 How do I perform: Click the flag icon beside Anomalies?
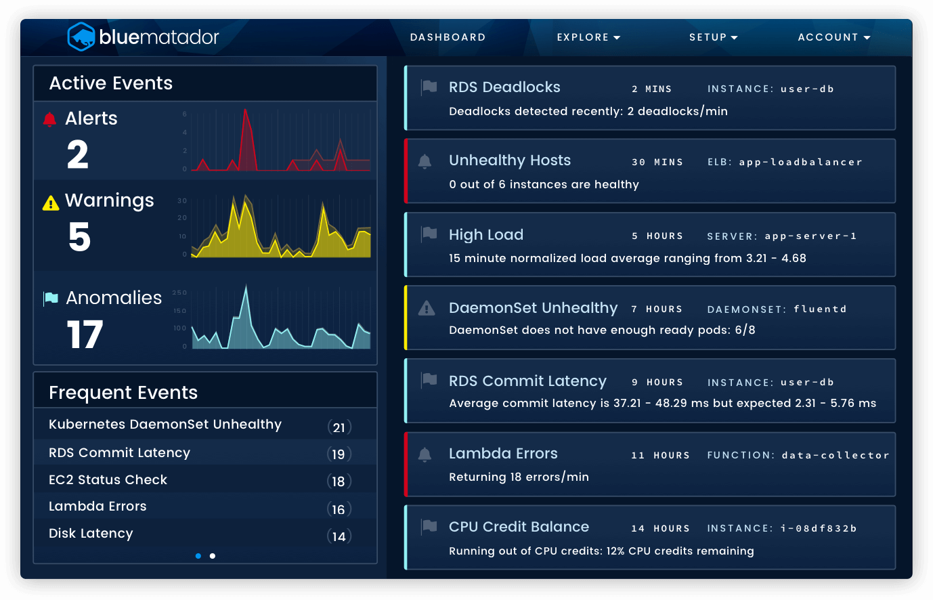click(x=51, y=298)
